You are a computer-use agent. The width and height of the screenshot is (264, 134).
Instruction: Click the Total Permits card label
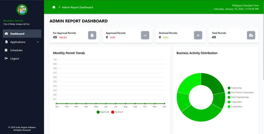pos(219,33)
